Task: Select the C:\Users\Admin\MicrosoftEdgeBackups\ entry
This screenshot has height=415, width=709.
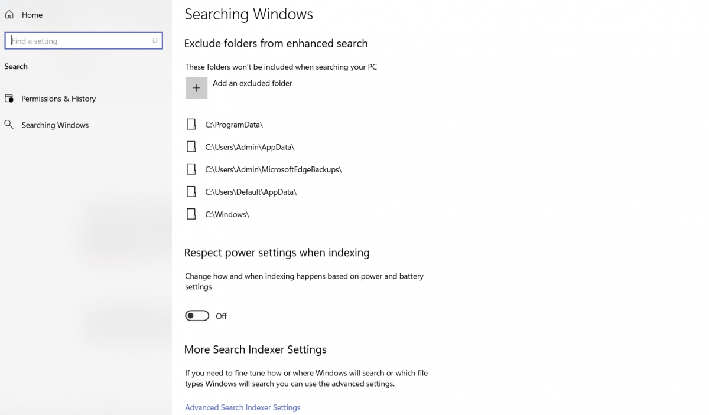Action: pos(273,169)
